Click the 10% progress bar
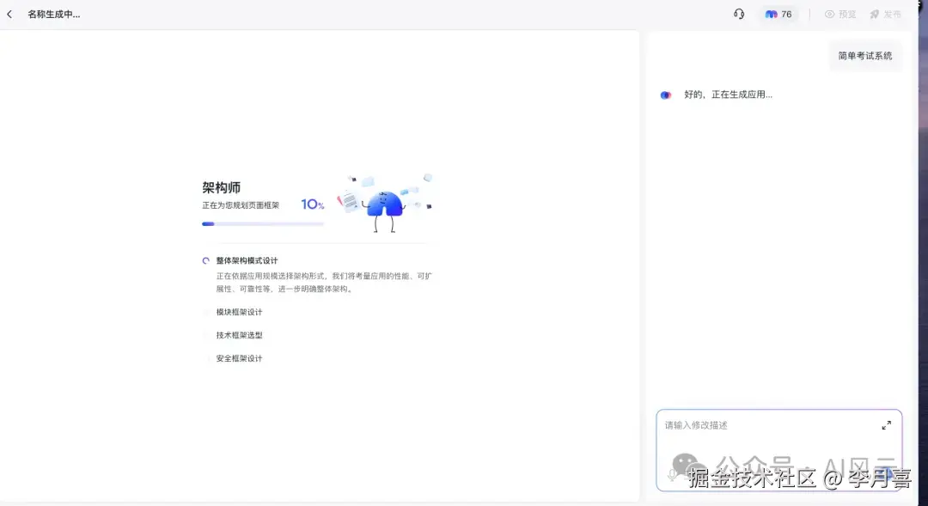928x506 pixels. tap(262, 223)
